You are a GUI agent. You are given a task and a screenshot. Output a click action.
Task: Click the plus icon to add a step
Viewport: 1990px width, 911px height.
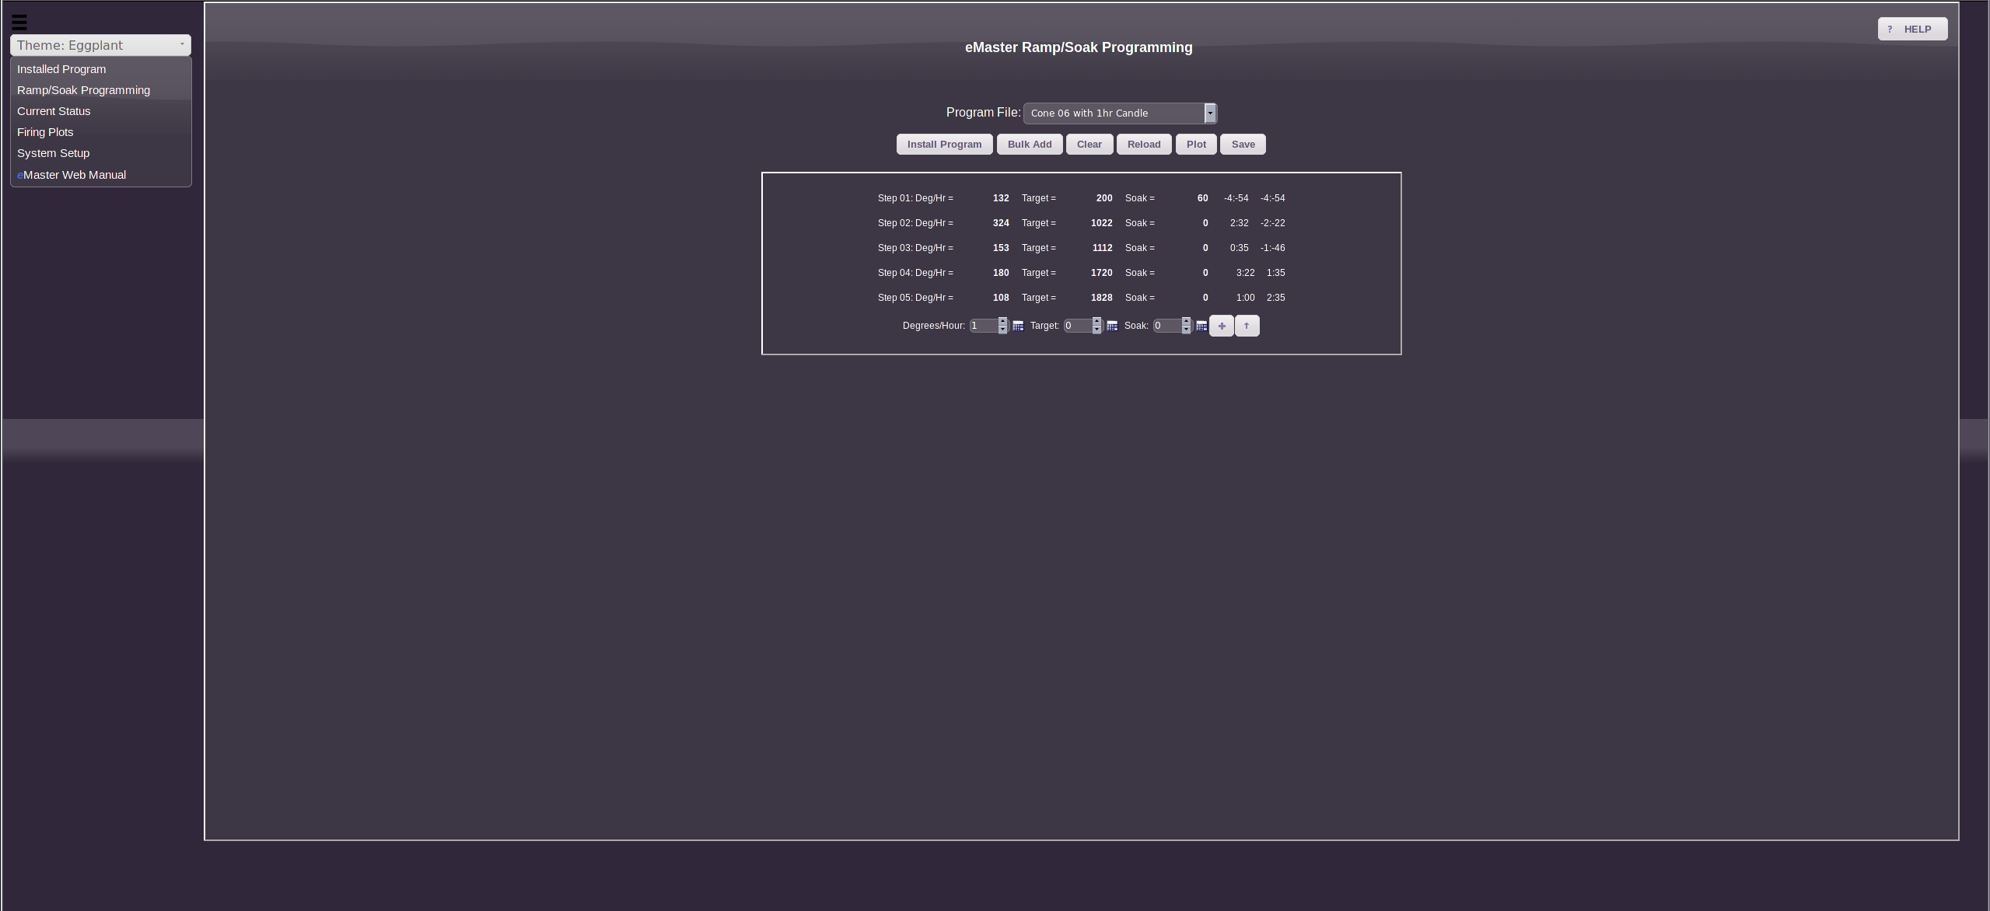click(1222, 325)
